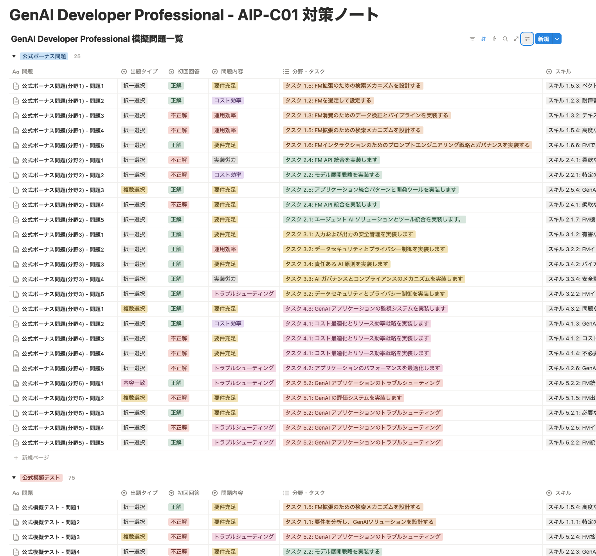Open the automations lightning icon
The image size is (596, 556).
pyautogui.click(x=494, y=39)
